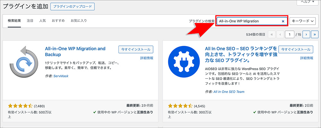Image resolution: width=321 pixels, height=128 pixels.
Task: Click the プラグインを追加 page heading
Action: point(26,6)
